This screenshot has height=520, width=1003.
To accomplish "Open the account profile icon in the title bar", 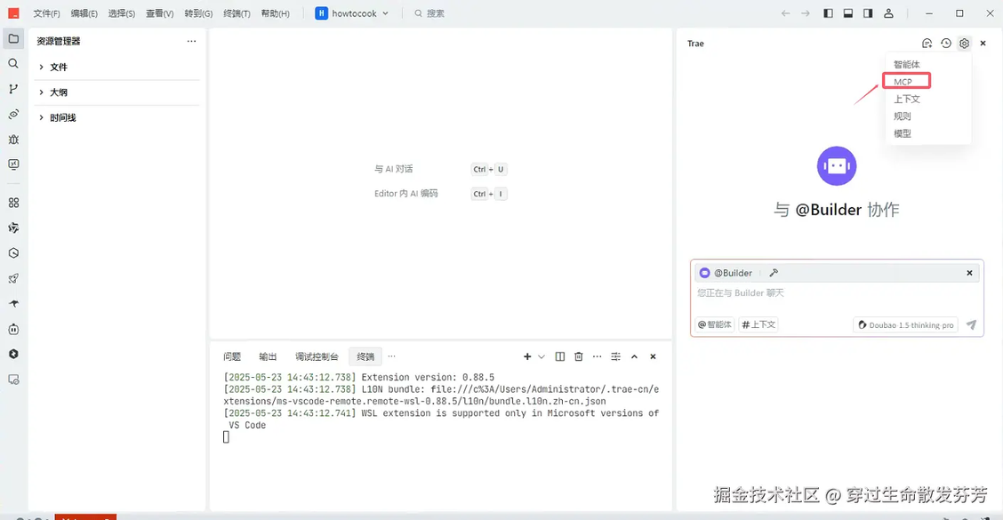I will pos(888,13).
